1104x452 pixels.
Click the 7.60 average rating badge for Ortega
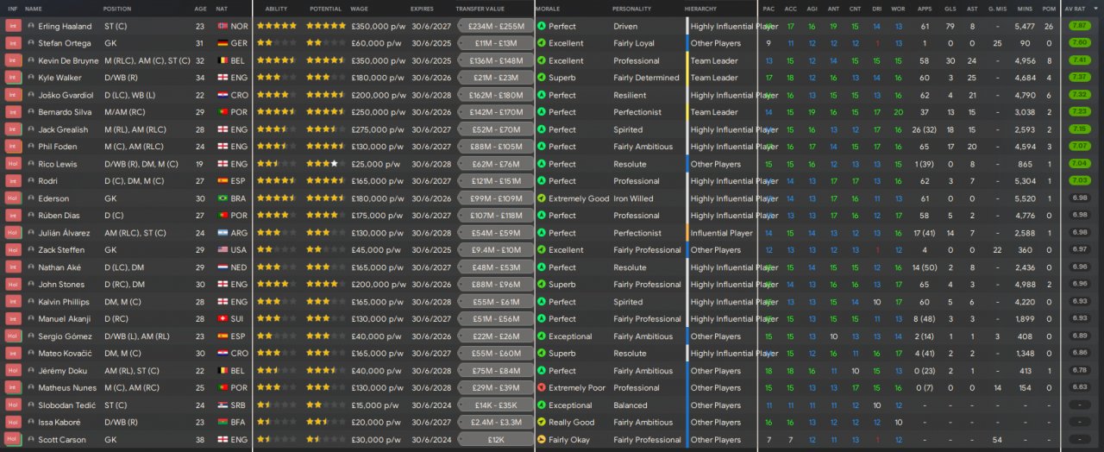pyautogui.click(x=1079, y=43)
